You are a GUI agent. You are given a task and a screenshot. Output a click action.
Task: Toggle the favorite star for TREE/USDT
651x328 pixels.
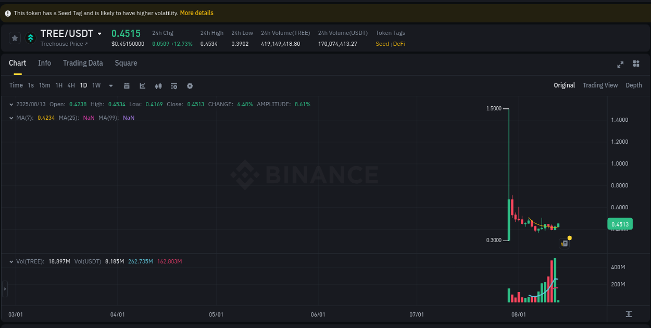(x=15, y=37)
